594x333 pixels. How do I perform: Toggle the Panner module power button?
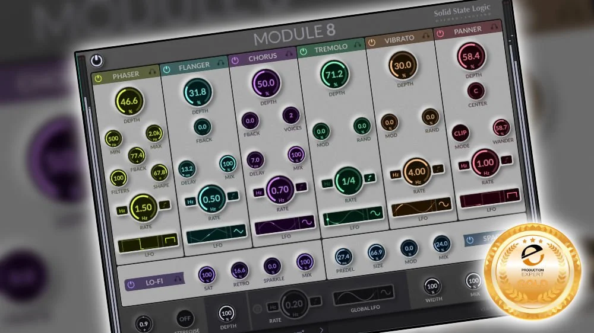(x=440, y=33)
